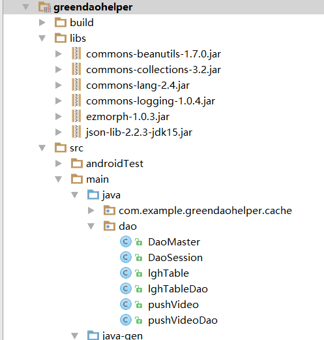Click the commons-lang-2.4.jar archive icon

(x=76, y=85)
